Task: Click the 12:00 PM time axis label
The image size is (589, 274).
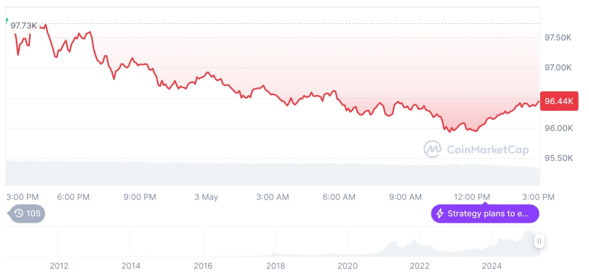Action: (x=473, y=197)
